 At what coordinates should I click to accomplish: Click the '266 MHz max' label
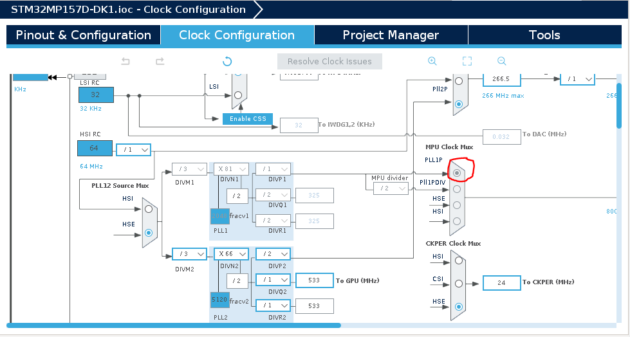pos(503,96)
